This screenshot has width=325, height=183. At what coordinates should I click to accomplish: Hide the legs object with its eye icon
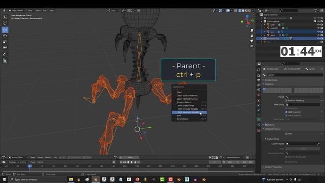318,32
